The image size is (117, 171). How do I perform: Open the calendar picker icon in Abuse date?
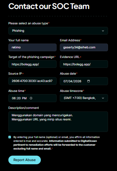click(x=88, y=81)
